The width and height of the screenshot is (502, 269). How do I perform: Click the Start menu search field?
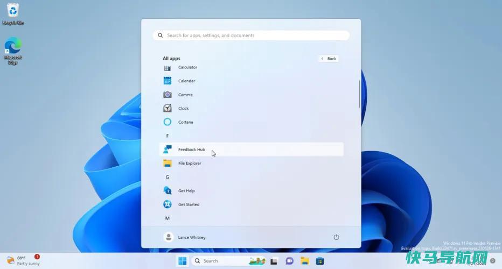pyautogui.click(x=252, y=36)
